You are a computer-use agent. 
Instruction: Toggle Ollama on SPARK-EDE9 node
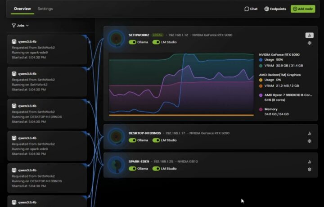(x=132, y=169)
